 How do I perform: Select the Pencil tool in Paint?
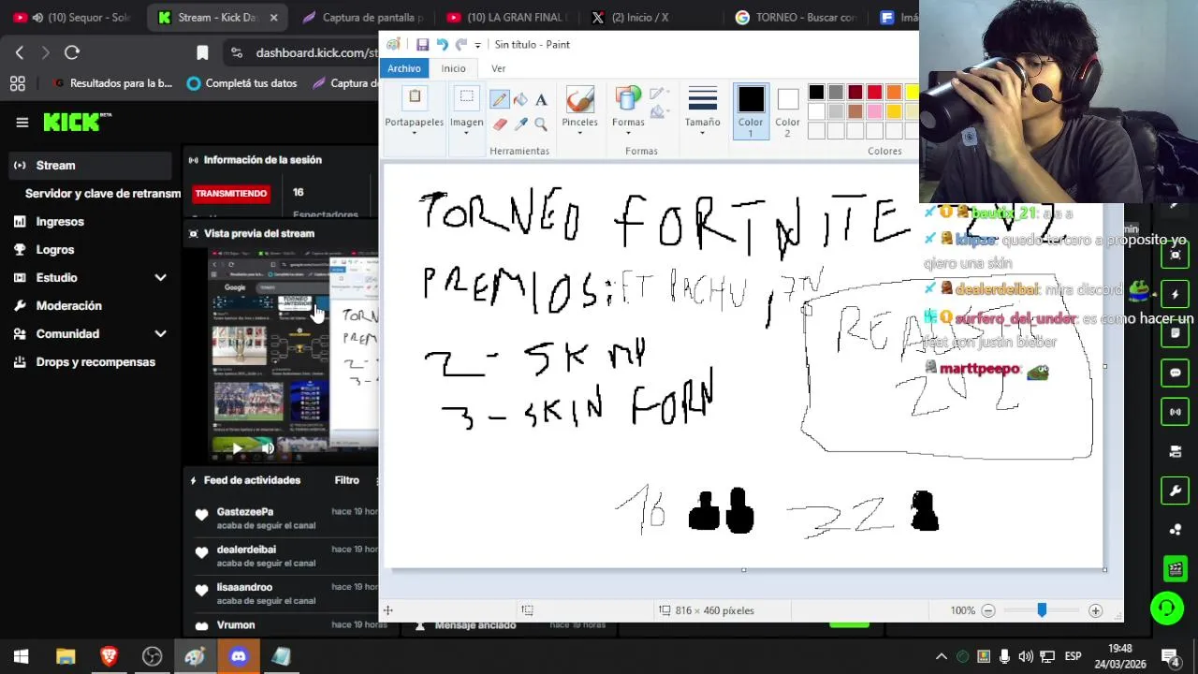click(x=499, y=100)
